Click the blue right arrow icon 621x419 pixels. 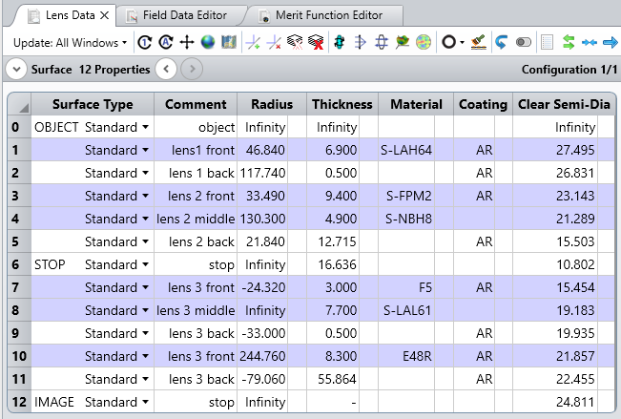click(611, 42)
